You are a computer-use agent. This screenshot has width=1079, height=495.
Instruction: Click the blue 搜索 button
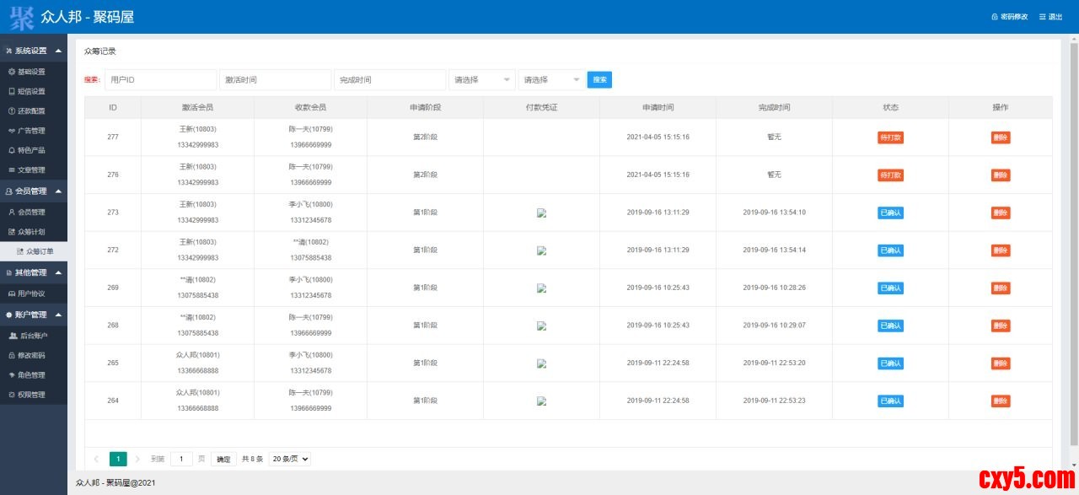tap(599, 80)
